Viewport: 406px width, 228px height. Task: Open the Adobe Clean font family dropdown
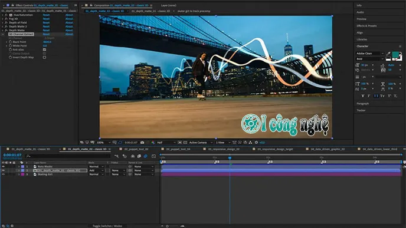pyautogui.click(x=370, y=54)
